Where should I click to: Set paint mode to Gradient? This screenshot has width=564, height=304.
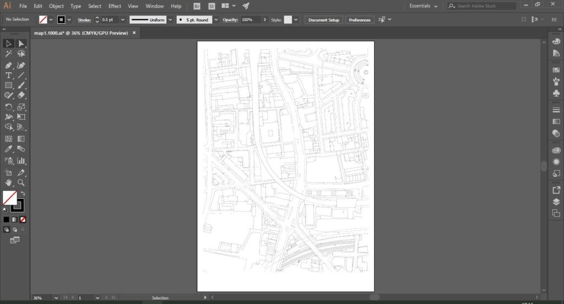pos(14,219)
